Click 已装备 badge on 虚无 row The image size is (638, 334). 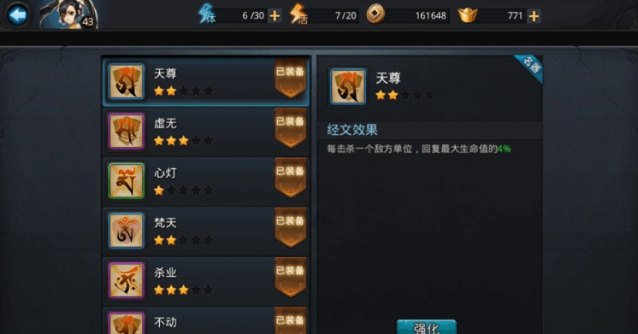(290, 128)
